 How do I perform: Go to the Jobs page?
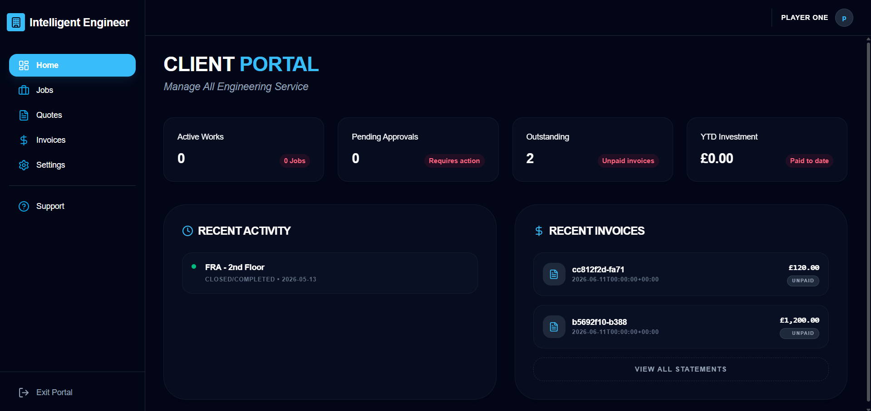click(x=72, y=90)
